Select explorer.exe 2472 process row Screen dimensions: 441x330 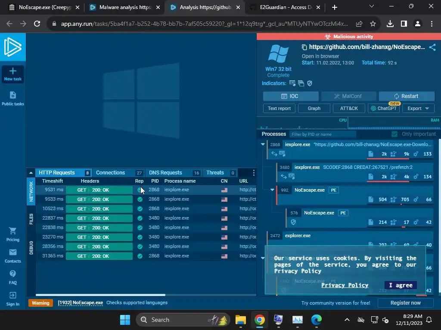[350, 239]
